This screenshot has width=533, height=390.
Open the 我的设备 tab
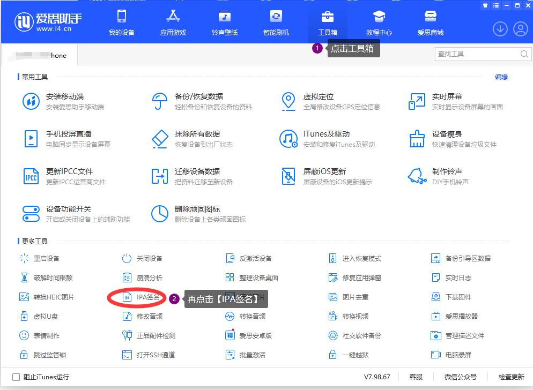pos(122,22)
